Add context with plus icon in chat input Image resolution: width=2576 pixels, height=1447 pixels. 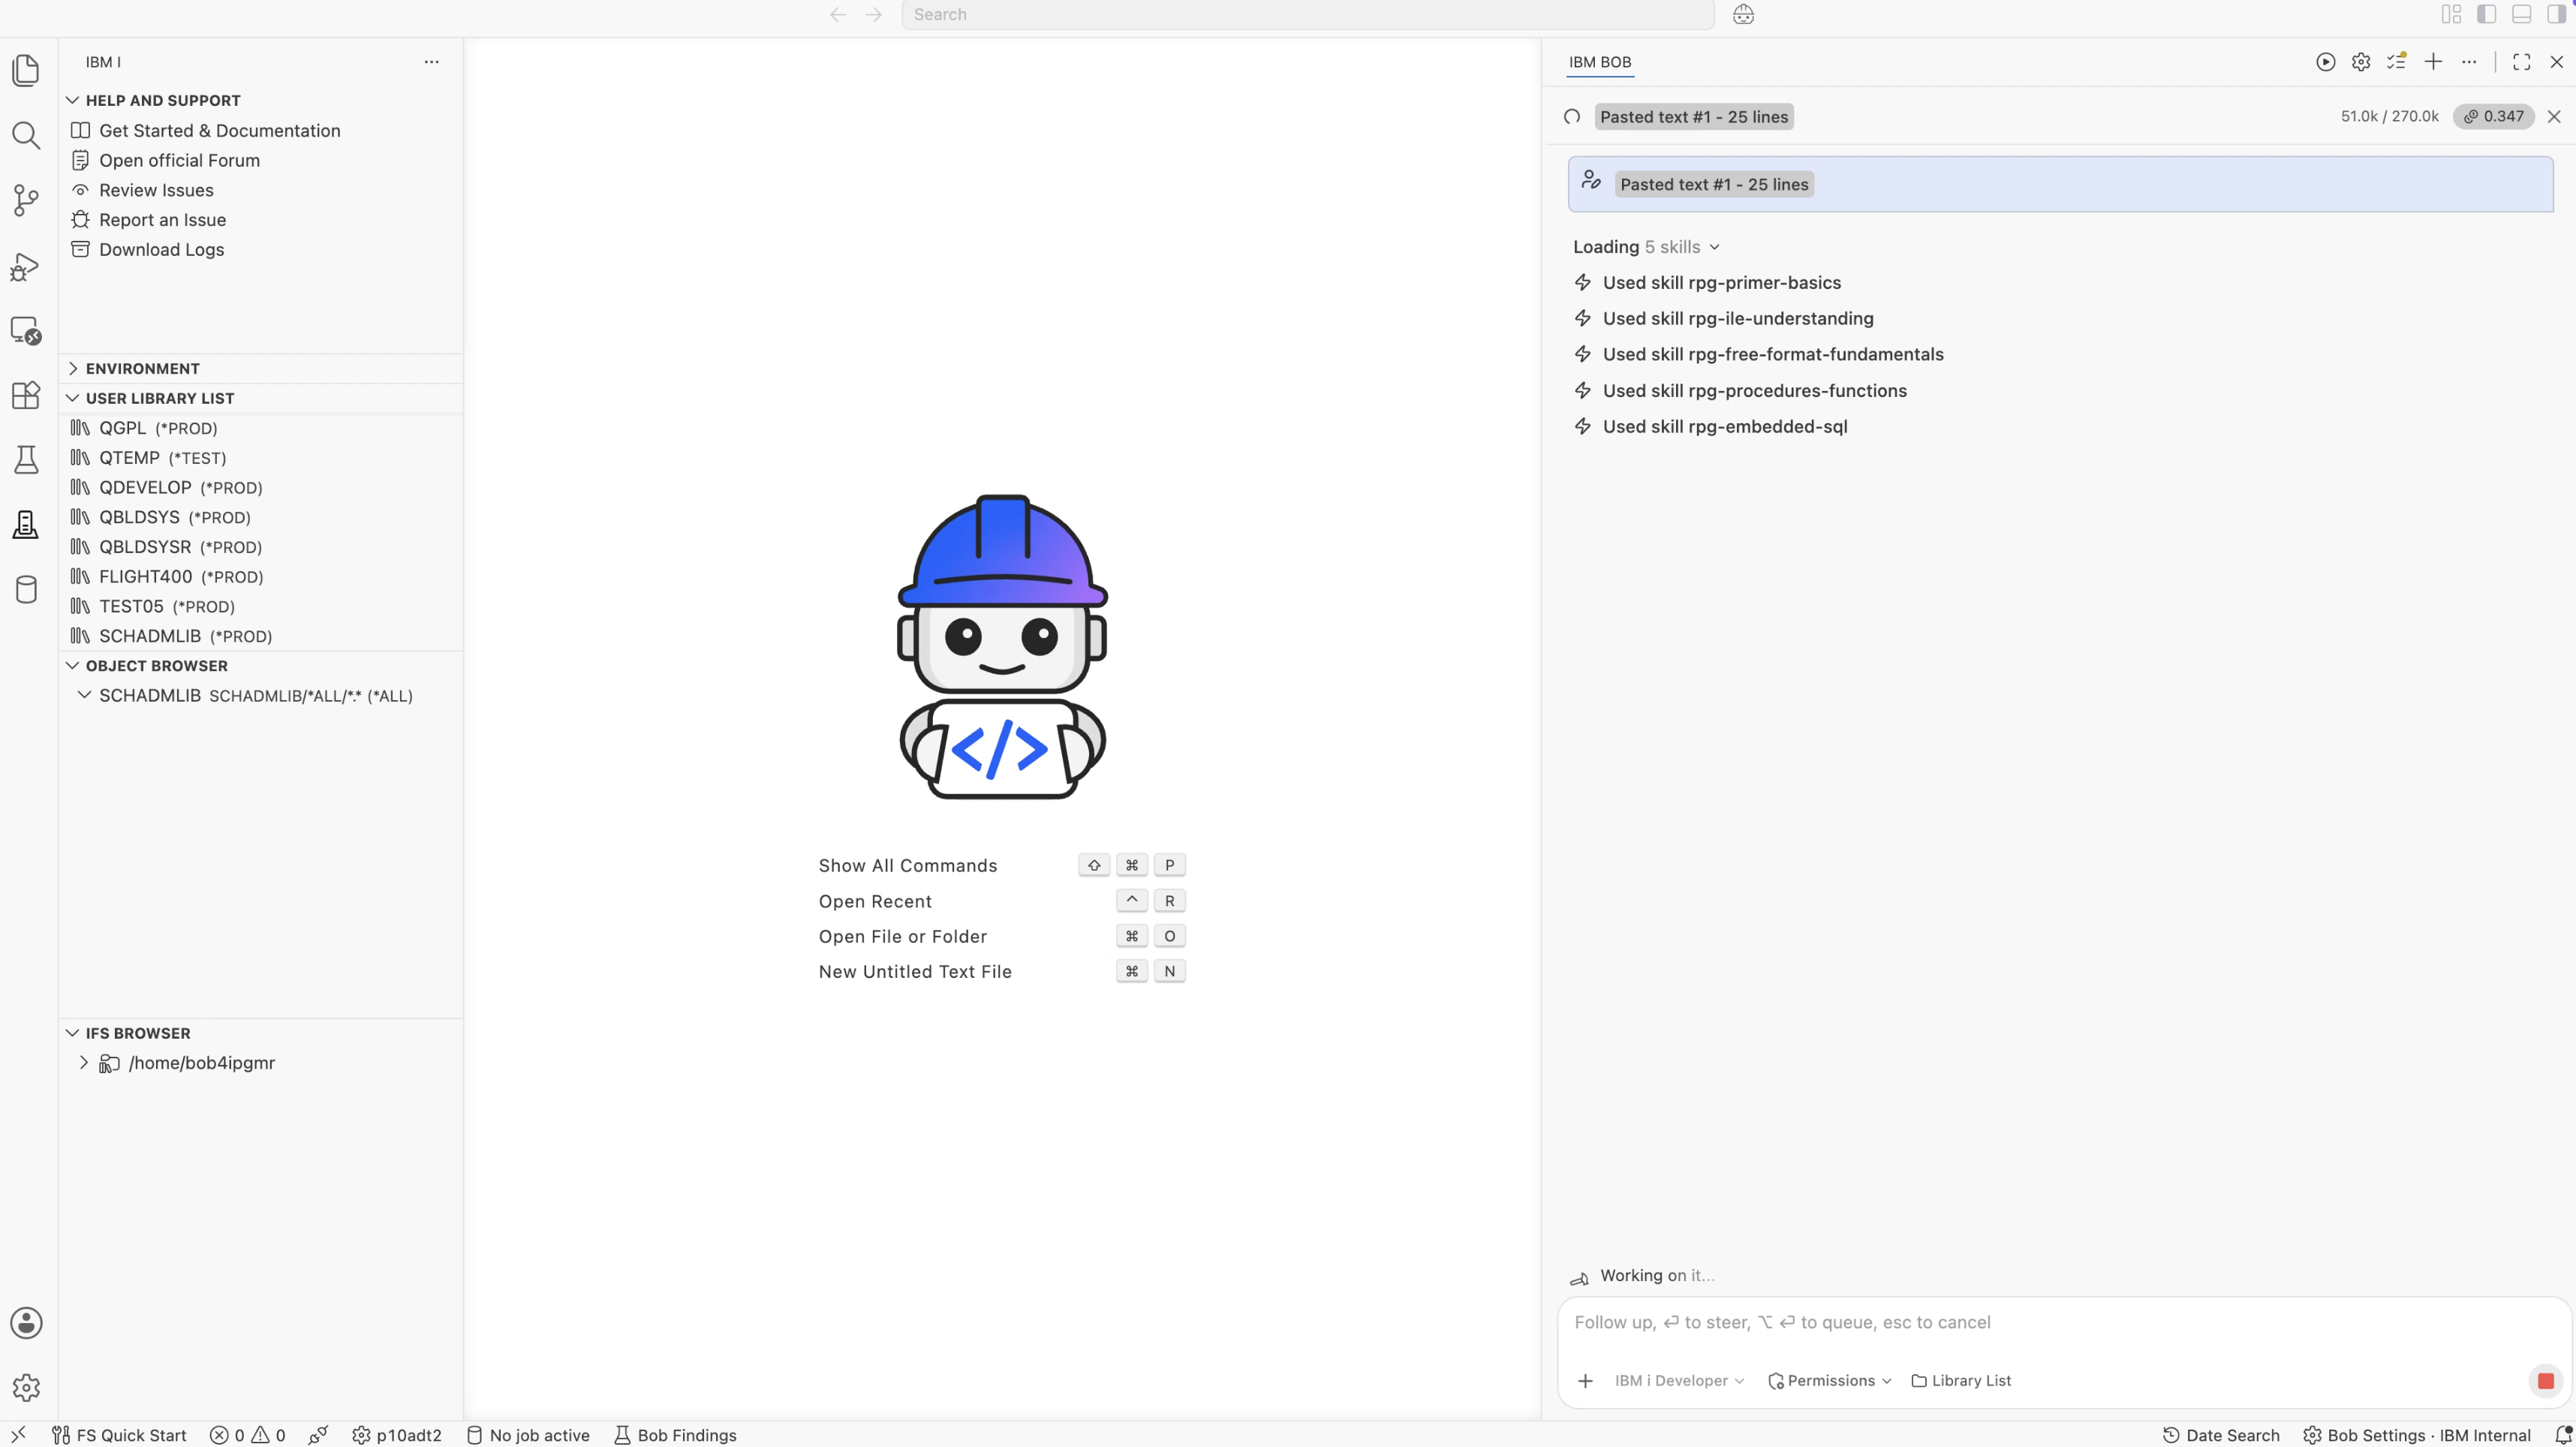tap(1585, 1381)
